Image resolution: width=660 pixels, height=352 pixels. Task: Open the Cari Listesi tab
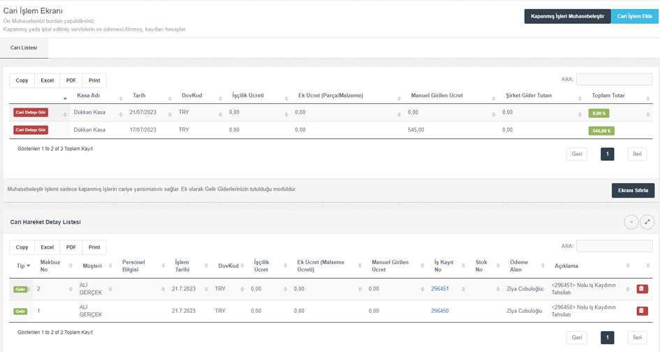pos(24,47)
